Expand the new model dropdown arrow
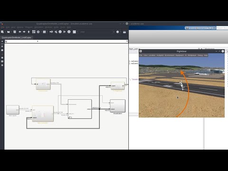Screen dimensions: 228x171 (5, 32)
